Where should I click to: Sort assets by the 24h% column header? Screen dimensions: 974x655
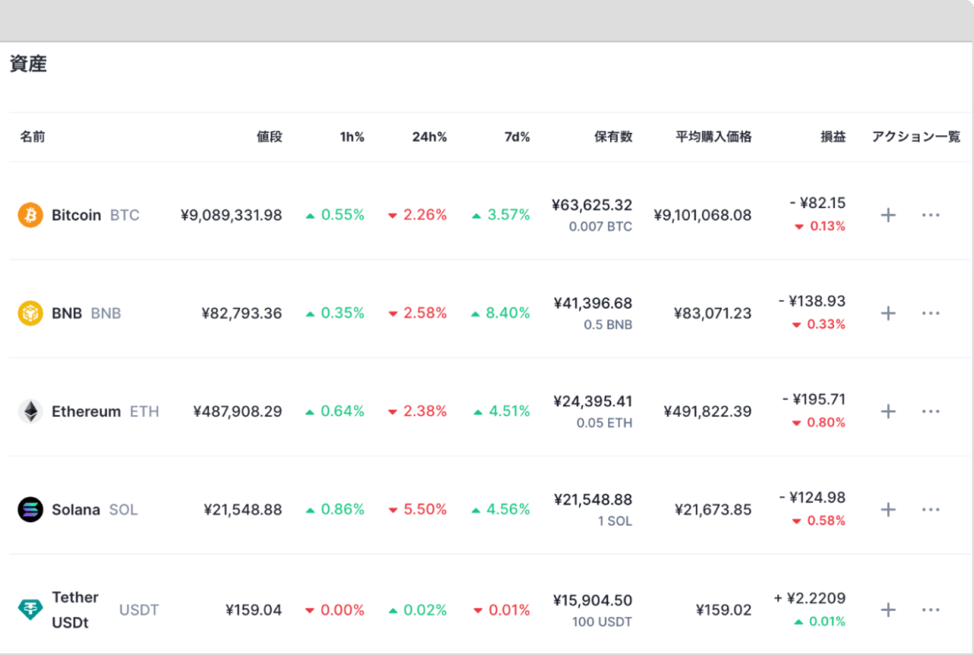(x=429, y=136)
